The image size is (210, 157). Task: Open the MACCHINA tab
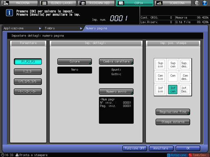[19, 3]
